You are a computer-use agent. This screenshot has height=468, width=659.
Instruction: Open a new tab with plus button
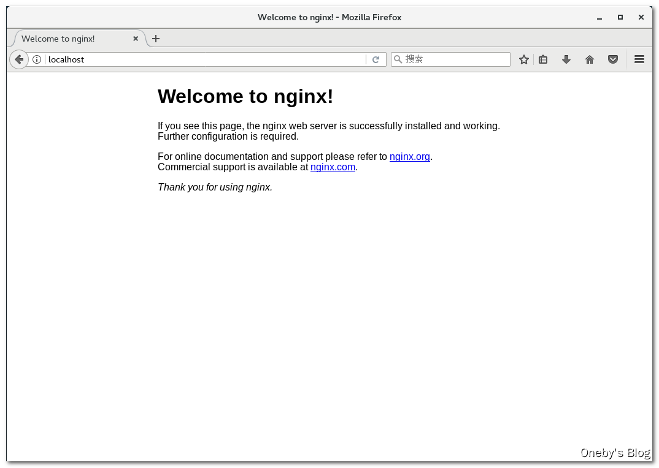(x=155, y=39)
